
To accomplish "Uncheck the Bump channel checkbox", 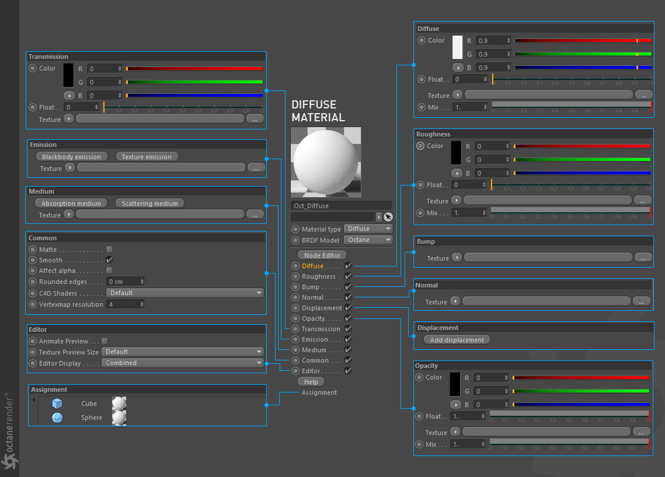I will coord(348,287).
